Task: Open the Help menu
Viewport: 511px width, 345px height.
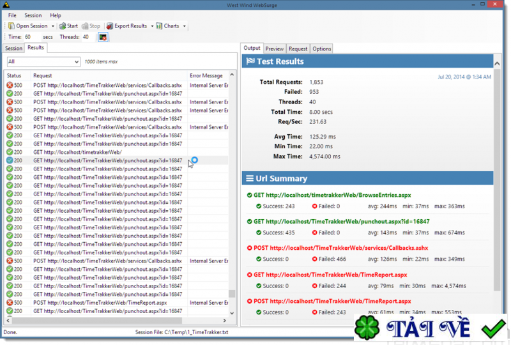Action: (56, 15)
